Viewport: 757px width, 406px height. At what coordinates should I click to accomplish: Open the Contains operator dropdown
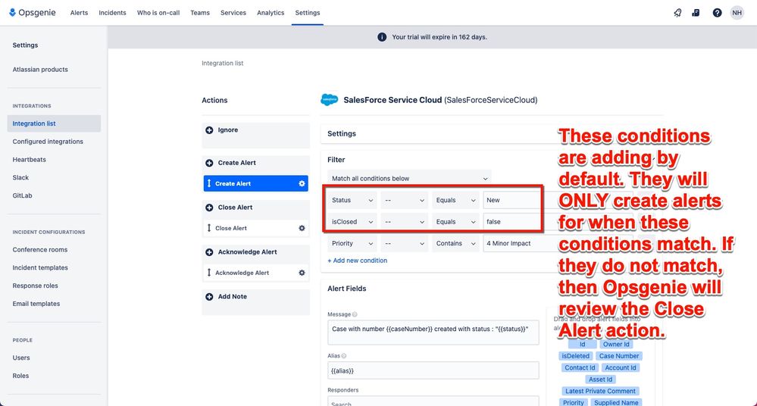pos(455,244)
